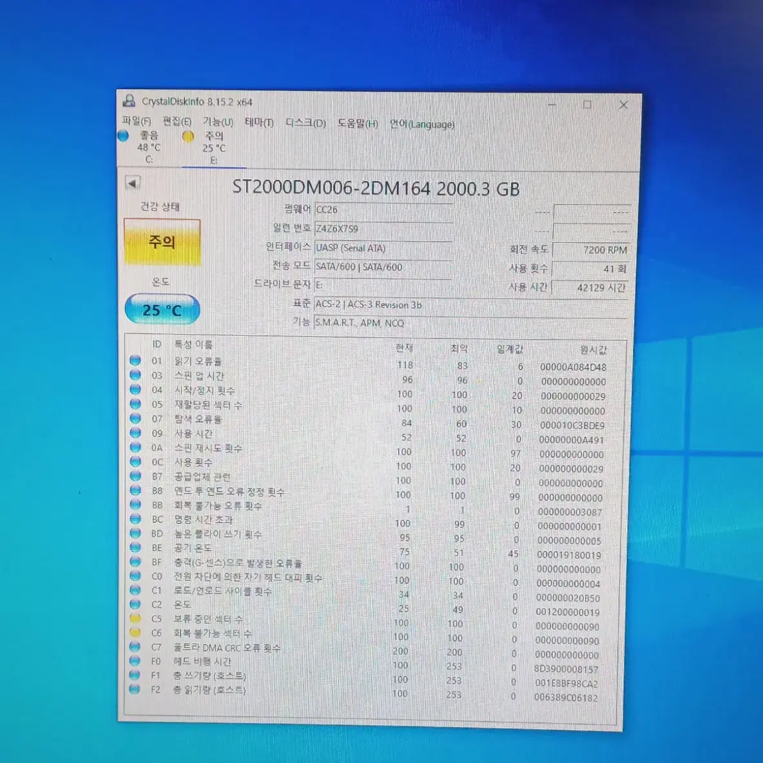
Task: Click the 현재 column header
Action: pyautogui.click(x=404, y=347)
